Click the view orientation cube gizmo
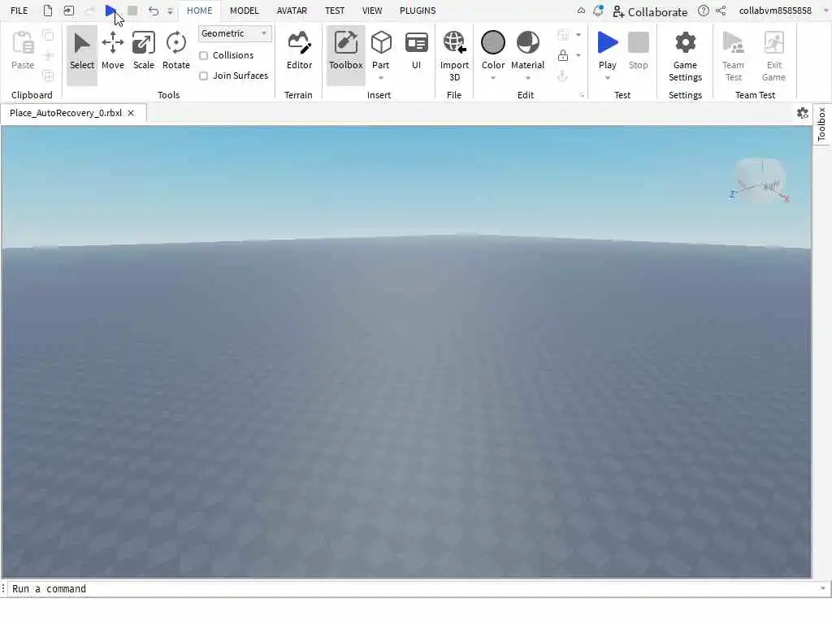Image resolution: width=832 pixels, height=624 pixels. (x=760, y=180)
